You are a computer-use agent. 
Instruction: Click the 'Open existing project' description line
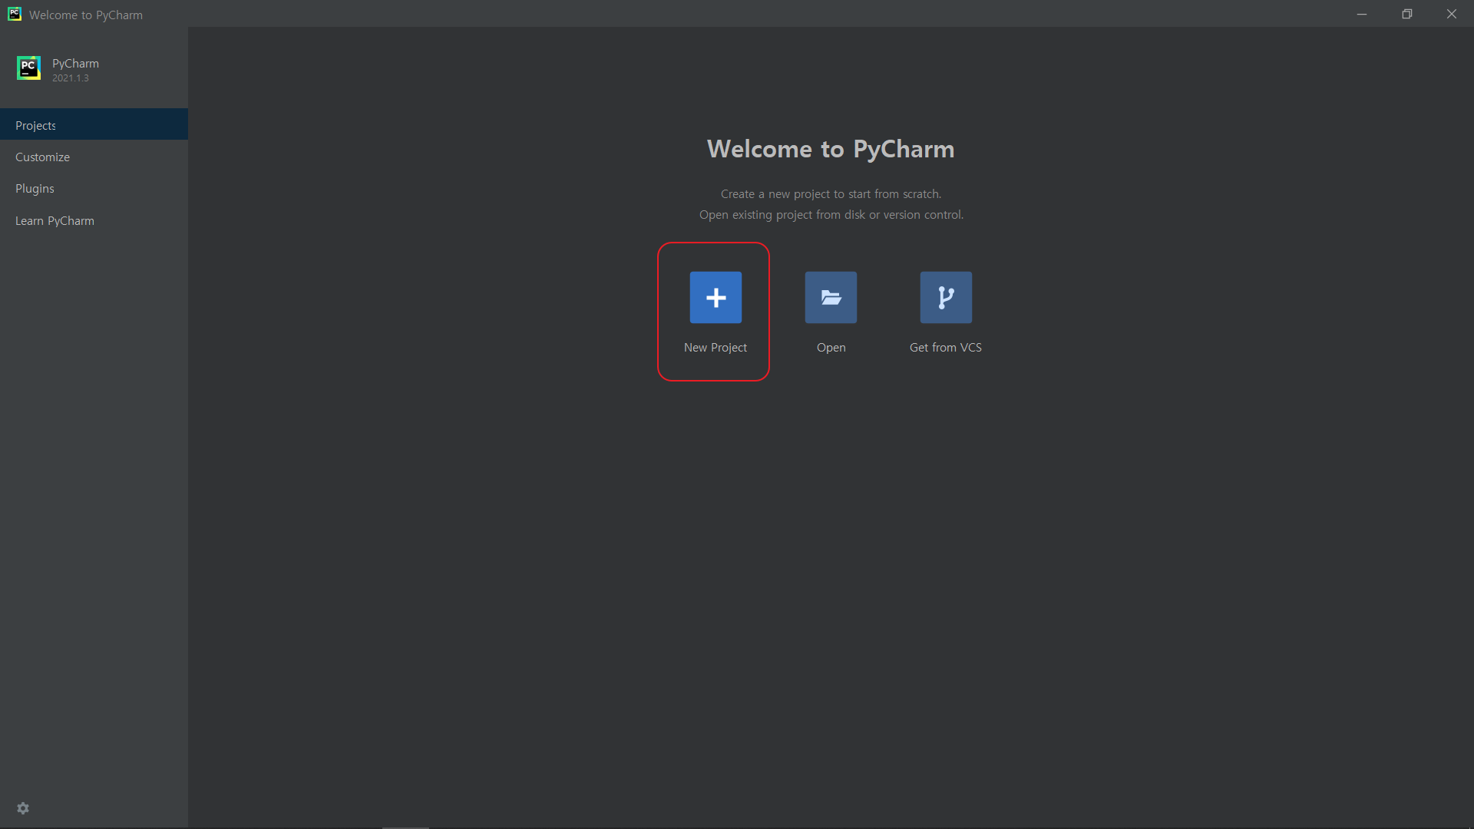coord(831,214)
